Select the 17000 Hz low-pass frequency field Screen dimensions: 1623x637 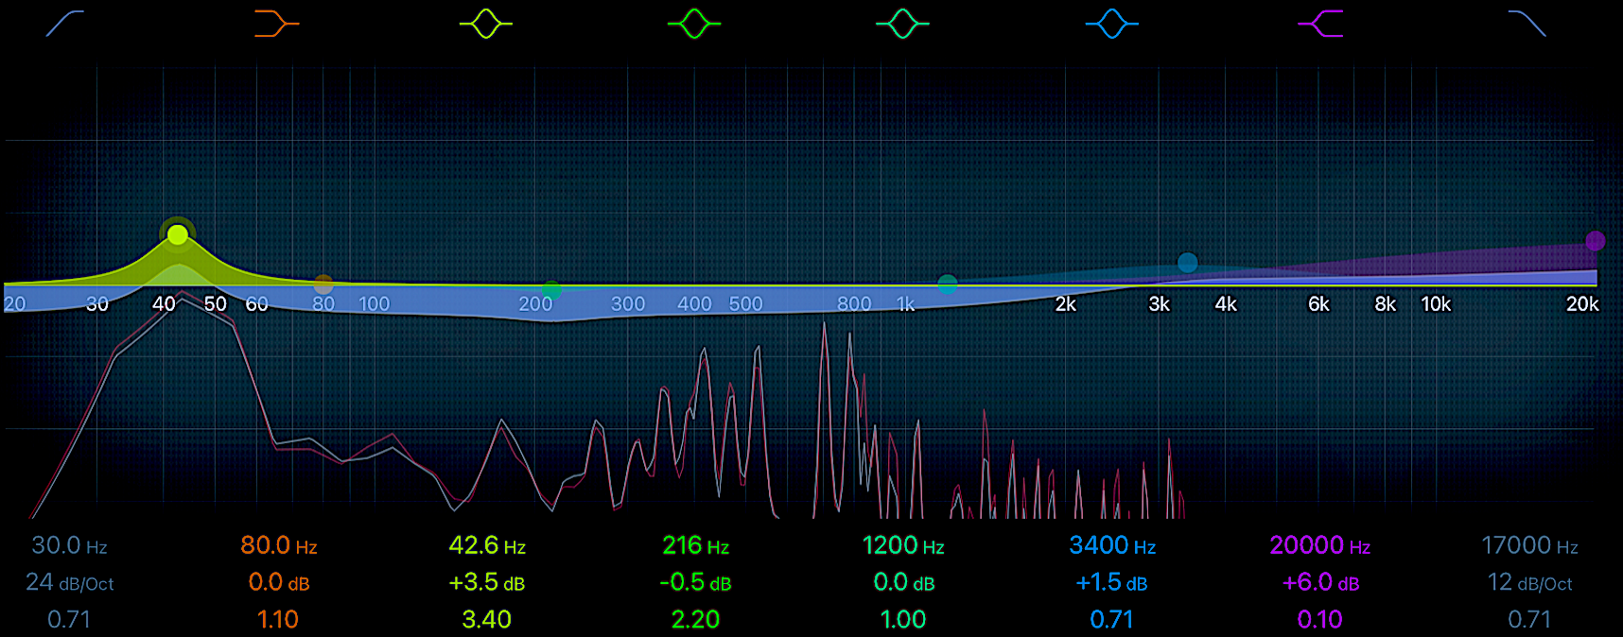click(1528, 545)
